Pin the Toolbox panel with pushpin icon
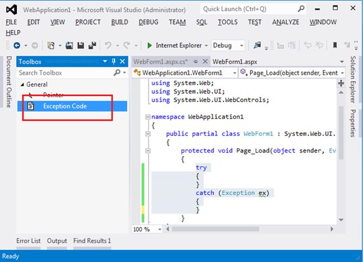This screenshot has width=363, height=262. point(114,61)
